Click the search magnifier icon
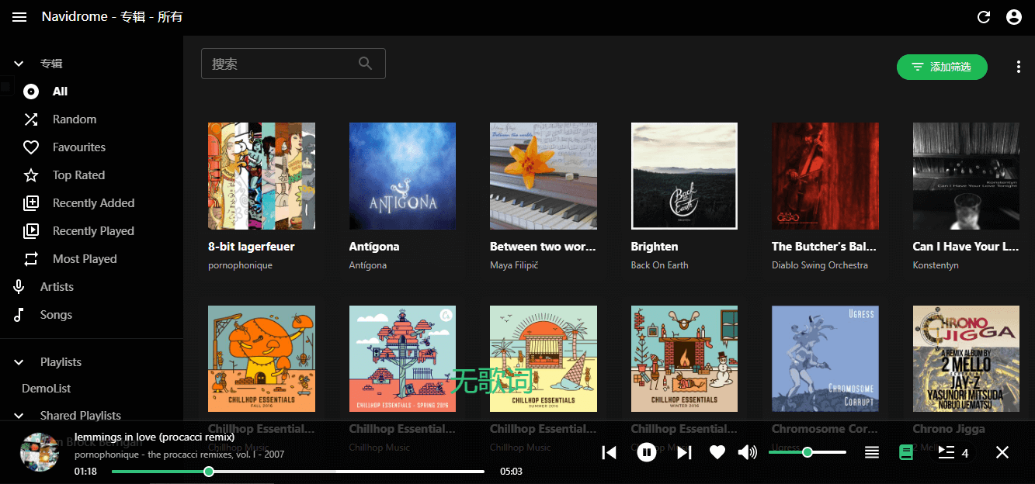The width and height of the screenshot is (1035, 484). (x=366, y=64)
